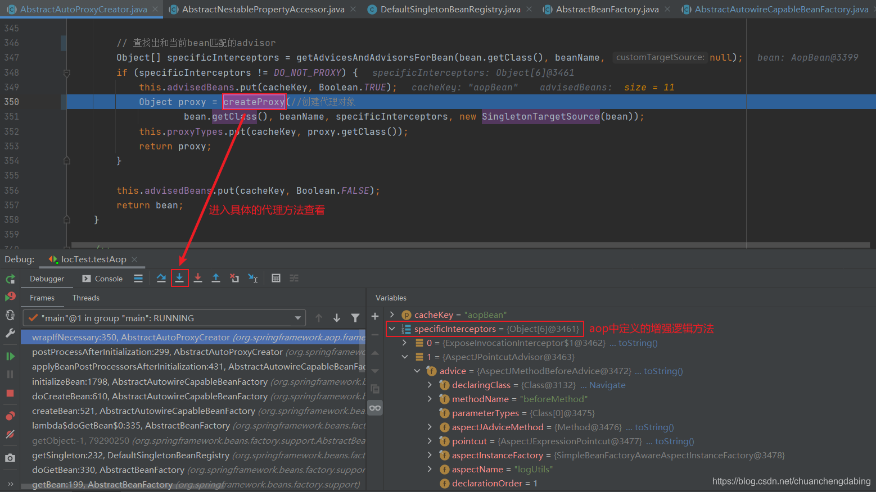Viewport: 876px width, 492px height.
Task: Collapse the specificInterceptors variable
Action: (x=392, y=329)
